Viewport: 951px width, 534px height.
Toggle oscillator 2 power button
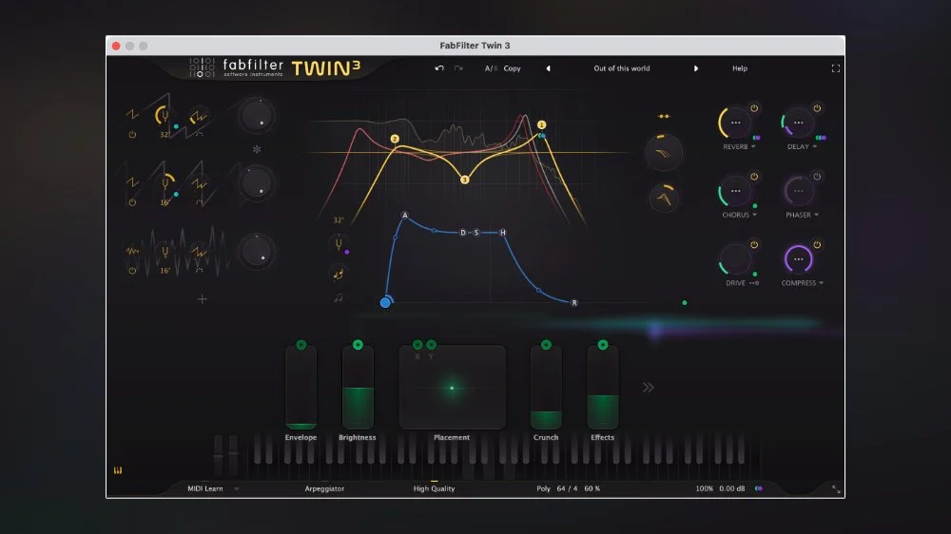(x=132, y=202)
